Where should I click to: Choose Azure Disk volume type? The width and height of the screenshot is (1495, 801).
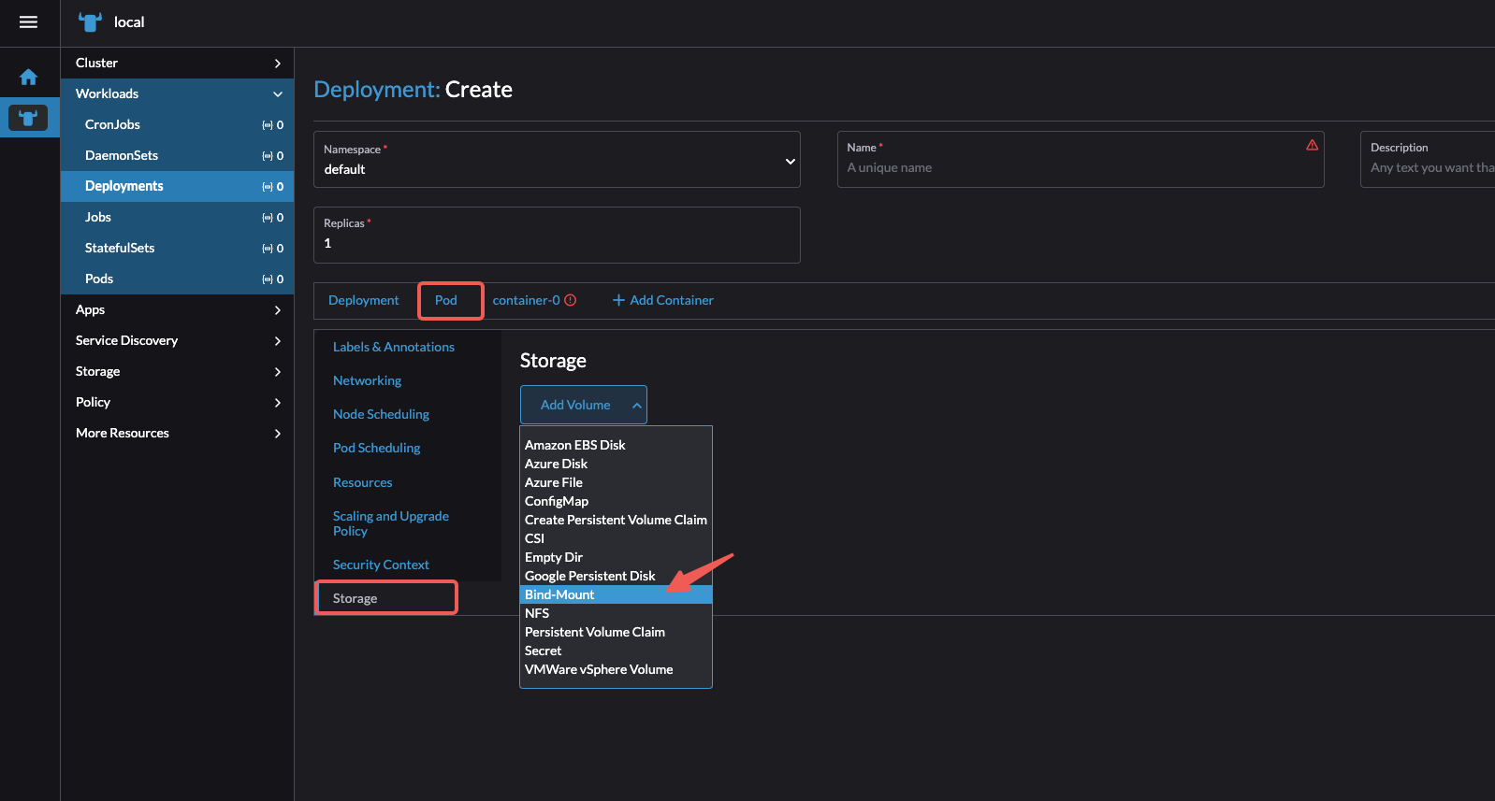[x=616, y=464]
